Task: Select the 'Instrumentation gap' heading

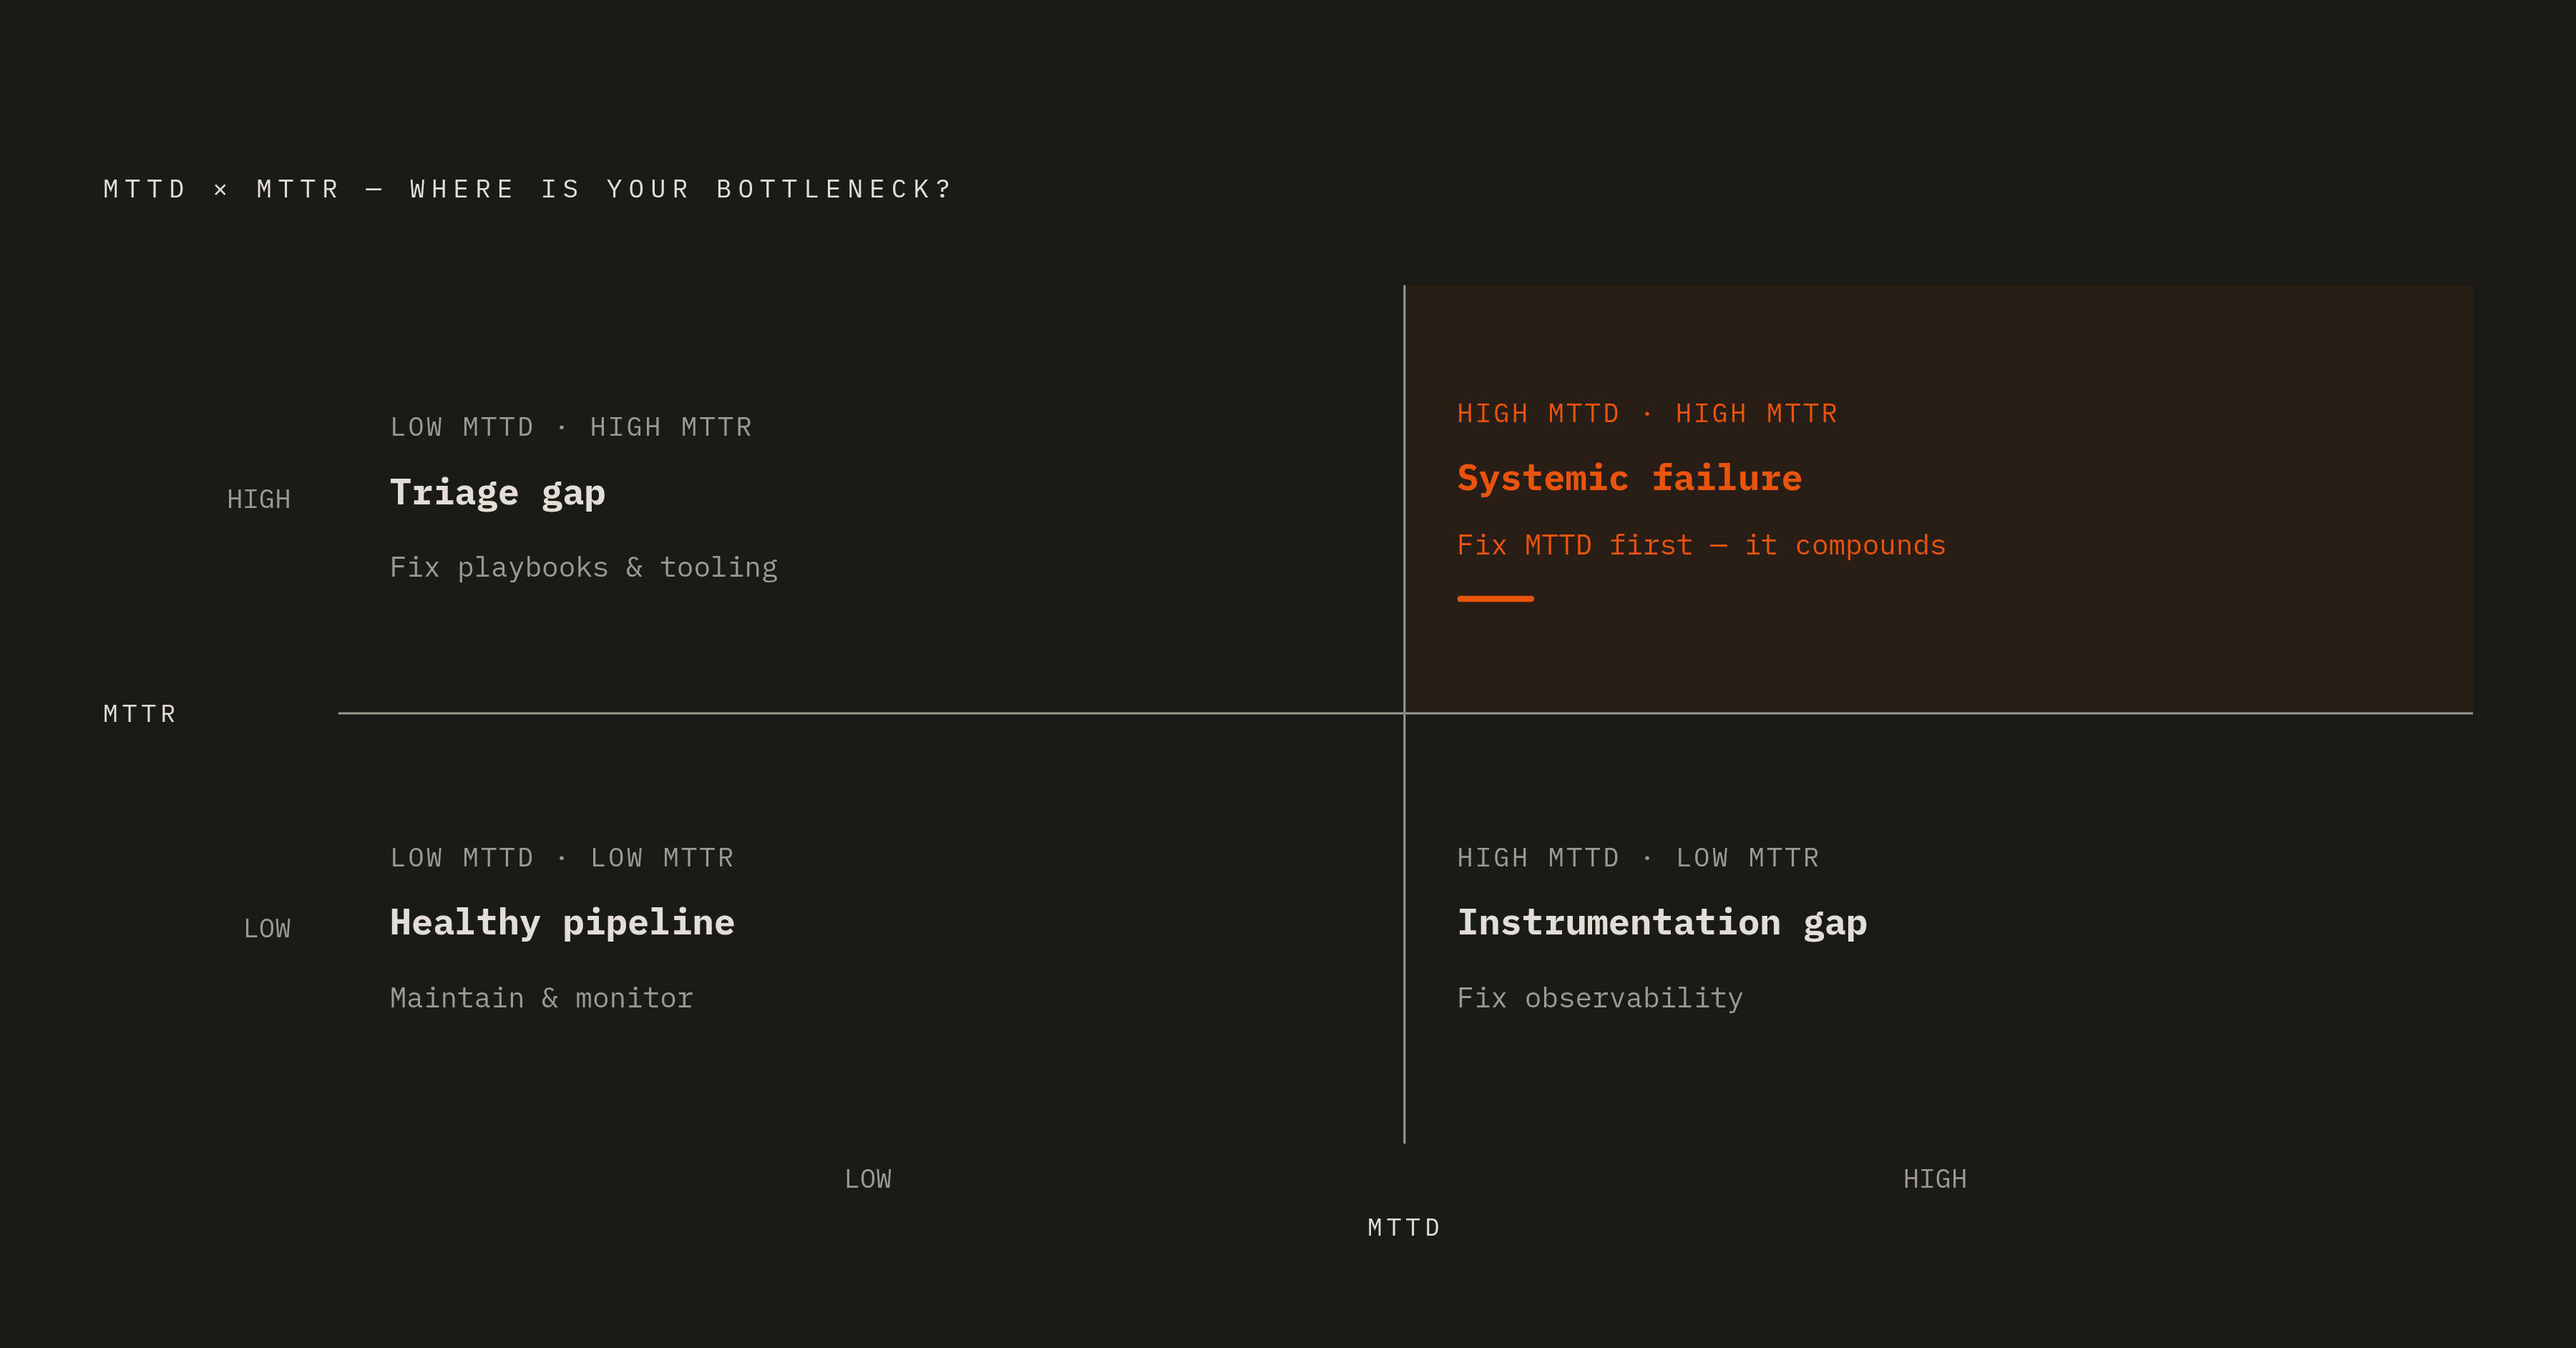Action: pos(1662,922)
